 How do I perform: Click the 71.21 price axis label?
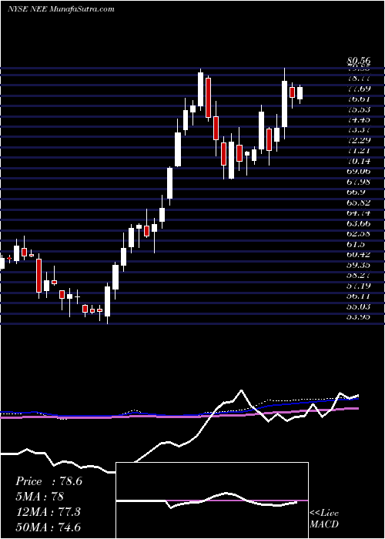pos(358,151)
